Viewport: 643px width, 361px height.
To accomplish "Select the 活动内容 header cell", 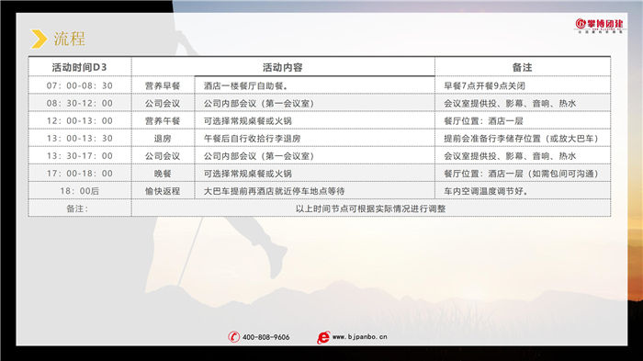I will [283, 67].
